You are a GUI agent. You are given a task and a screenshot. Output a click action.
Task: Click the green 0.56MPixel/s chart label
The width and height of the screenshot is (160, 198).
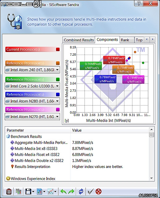(91, 66)
